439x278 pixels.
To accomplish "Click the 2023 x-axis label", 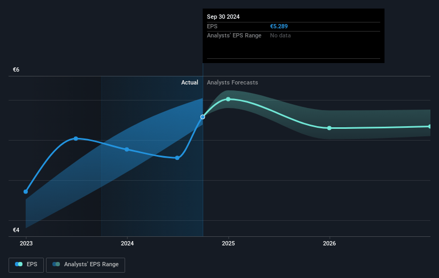I will (26, 243).
